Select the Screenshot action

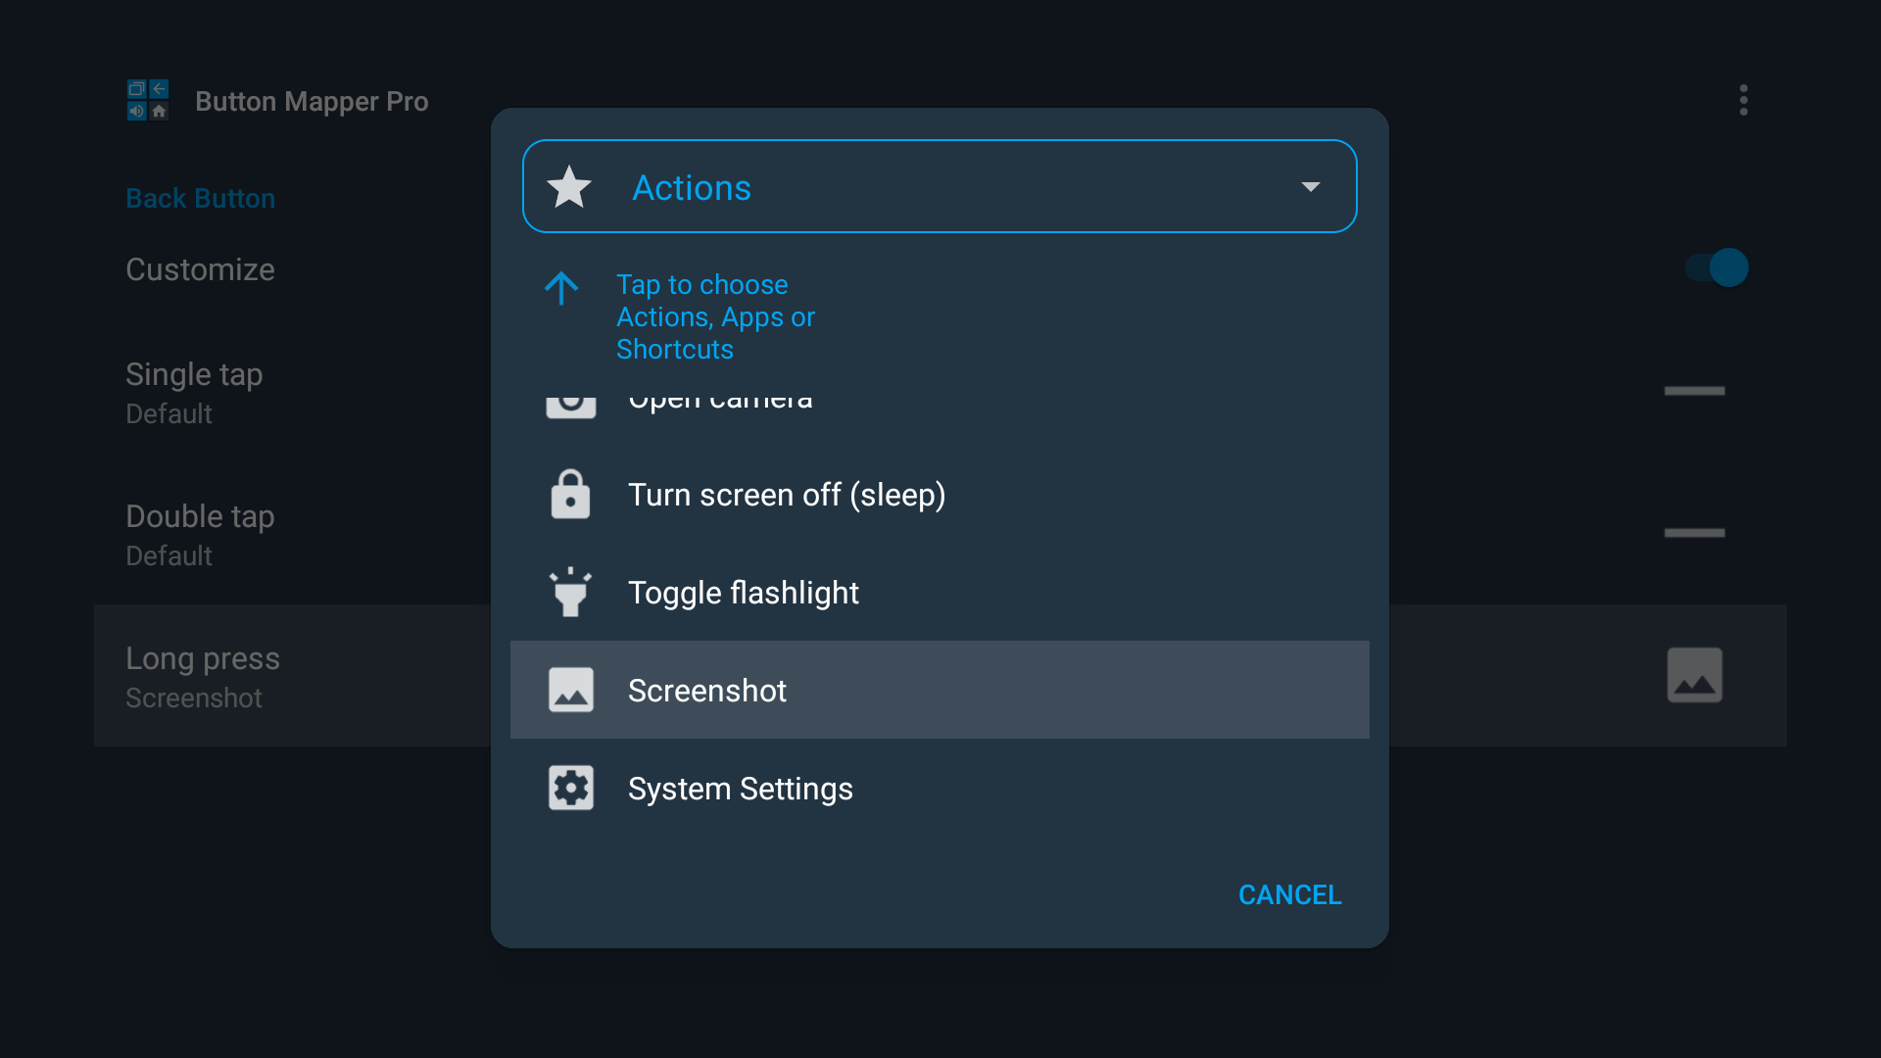[x=707, y=691]
